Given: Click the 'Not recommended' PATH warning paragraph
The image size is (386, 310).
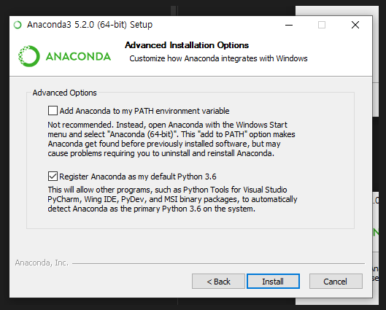Looking at the screenshot, I should tap(171, 139).
